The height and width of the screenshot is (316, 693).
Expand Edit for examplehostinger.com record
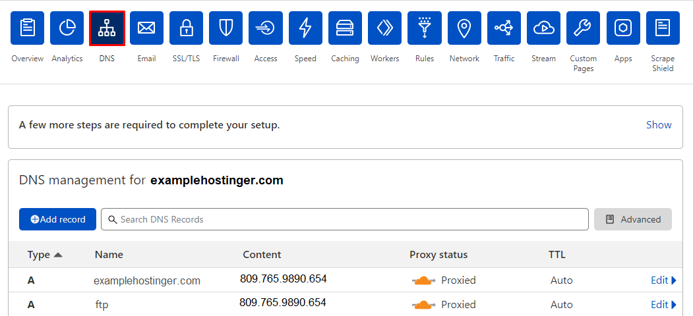(x=663, y=280)
